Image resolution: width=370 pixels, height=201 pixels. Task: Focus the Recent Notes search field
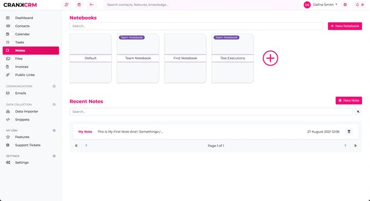(x=211, y=112)
